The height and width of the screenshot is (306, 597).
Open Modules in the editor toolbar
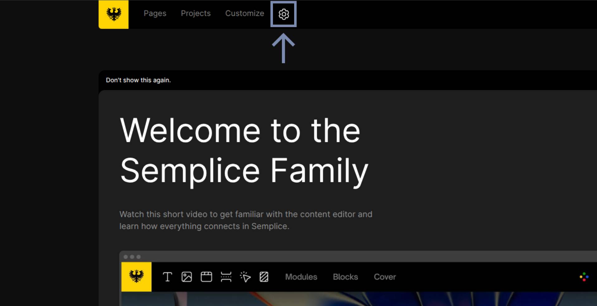[301, 277]
